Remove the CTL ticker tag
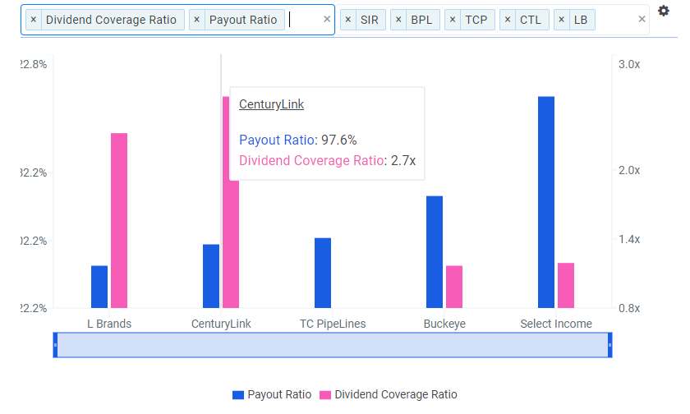This screenshot has width=690, height=414. coord(508,20)
